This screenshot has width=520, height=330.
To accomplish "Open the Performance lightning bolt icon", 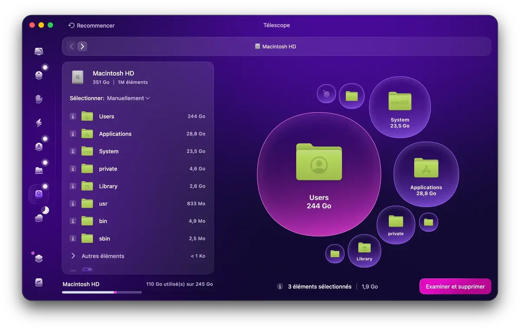I will [39, 123].
